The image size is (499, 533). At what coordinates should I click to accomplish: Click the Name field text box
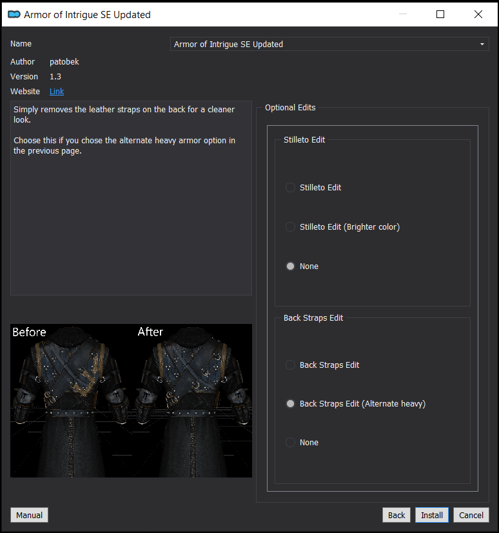point(329,44)
